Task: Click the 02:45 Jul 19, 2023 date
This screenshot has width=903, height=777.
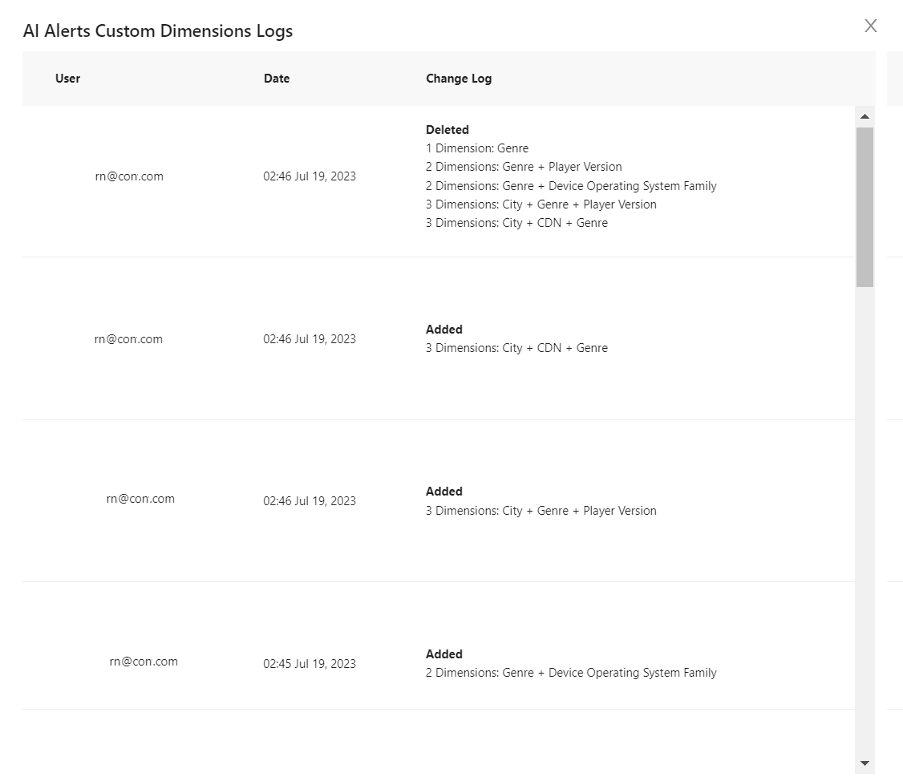Action: point(310,663)
